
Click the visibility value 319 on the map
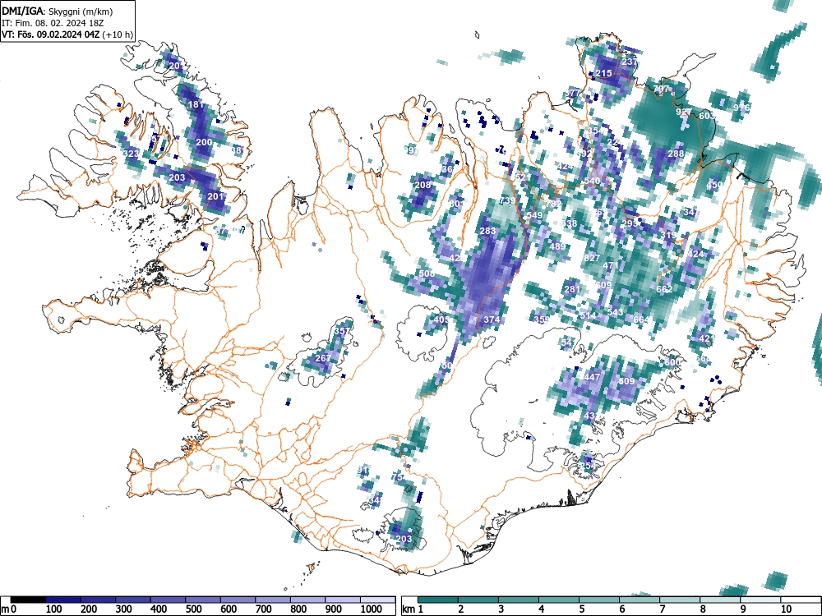[668, 235]
